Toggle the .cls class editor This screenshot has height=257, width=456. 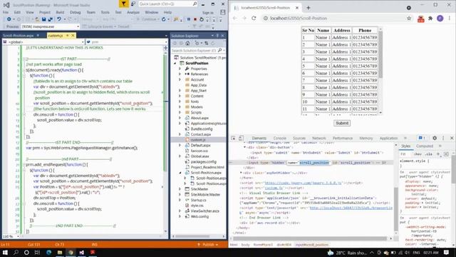(x=429, y=154)
